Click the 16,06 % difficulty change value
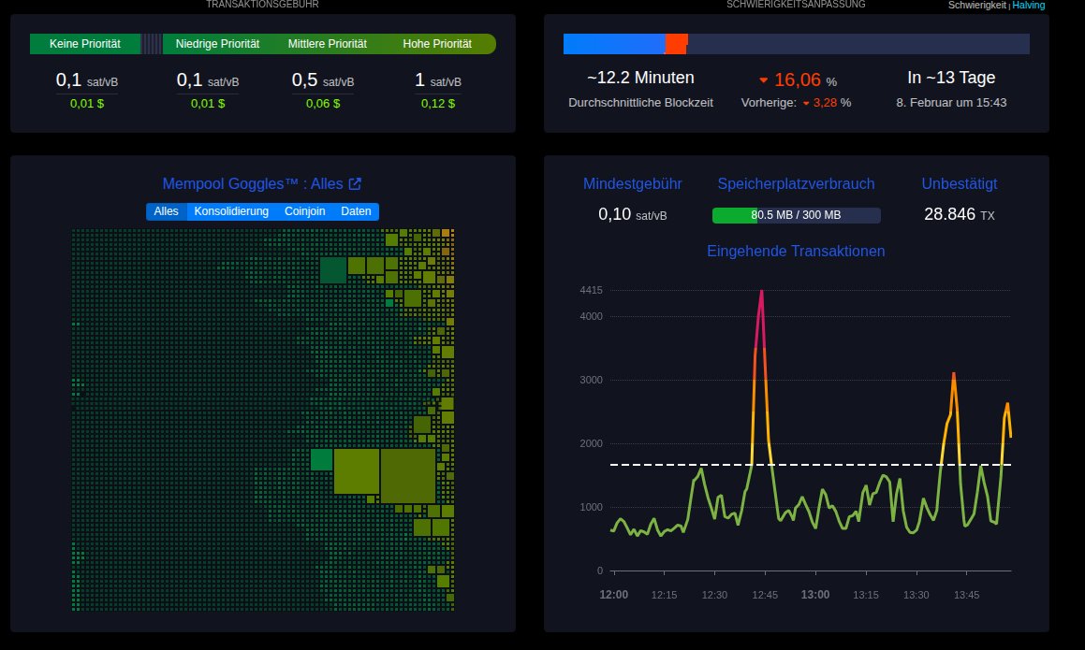This screenshot has width=1085, height=650. click(805, 80)
